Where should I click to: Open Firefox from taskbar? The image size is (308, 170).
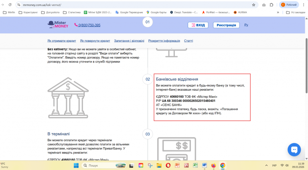pyautogui.click(x=213, y=166)
